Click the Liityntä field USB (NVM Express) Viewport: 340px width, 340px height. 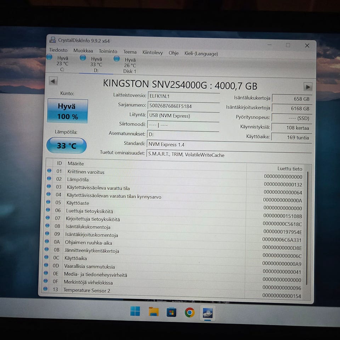[x=183, y=116]
